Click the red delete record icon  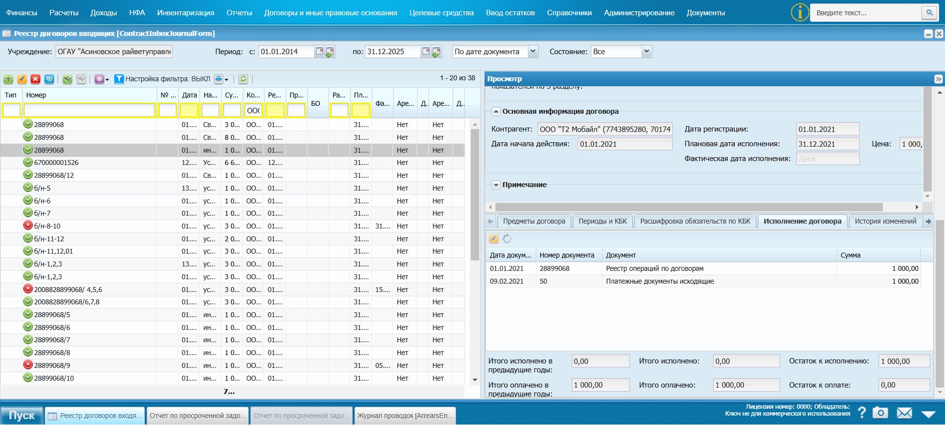pyautogui.click(x=35, y=79)
